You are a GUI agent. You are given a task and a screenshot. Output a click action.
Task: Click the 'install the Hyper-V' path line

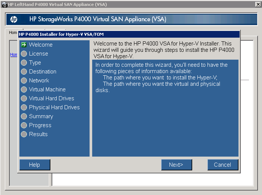pyautogui.click(x=160, y=78)
